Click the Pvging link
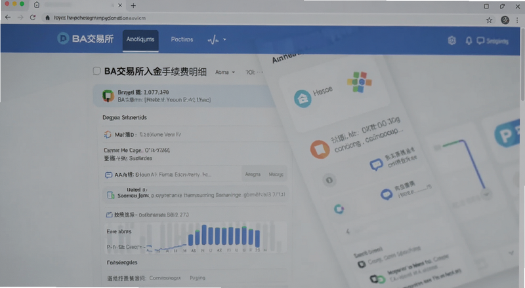Image resolution: width=525 pixels, height=288 pixels. click(x=198, y=278)
